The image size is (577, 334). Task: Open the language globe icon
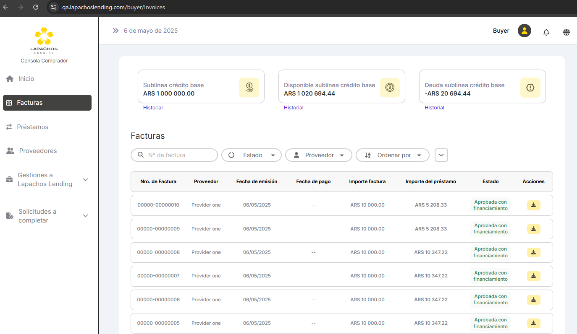567,32
